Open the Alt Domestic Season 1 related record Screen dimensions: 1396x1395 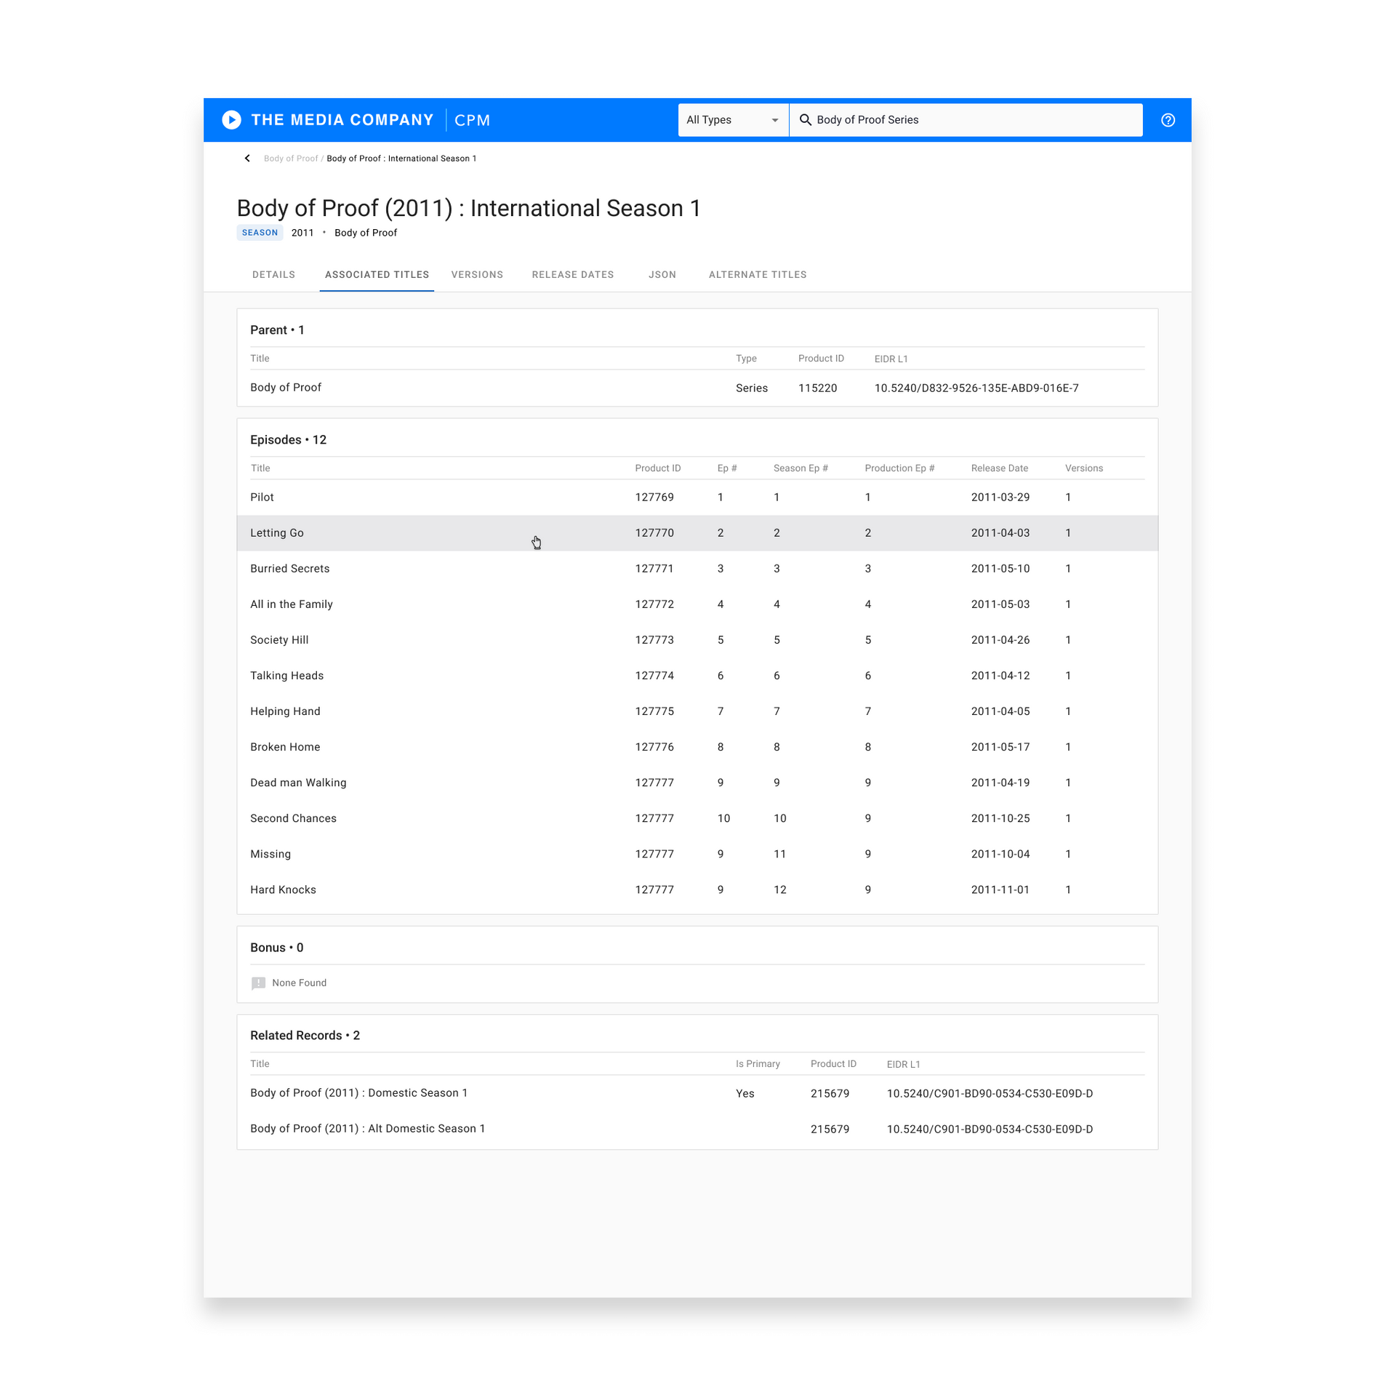(x=367, y=1129)
